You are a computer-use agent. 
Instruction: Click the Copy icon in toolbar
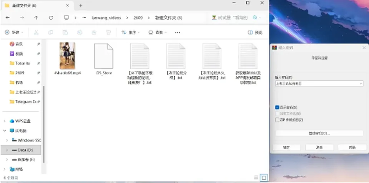click(51, 33)
